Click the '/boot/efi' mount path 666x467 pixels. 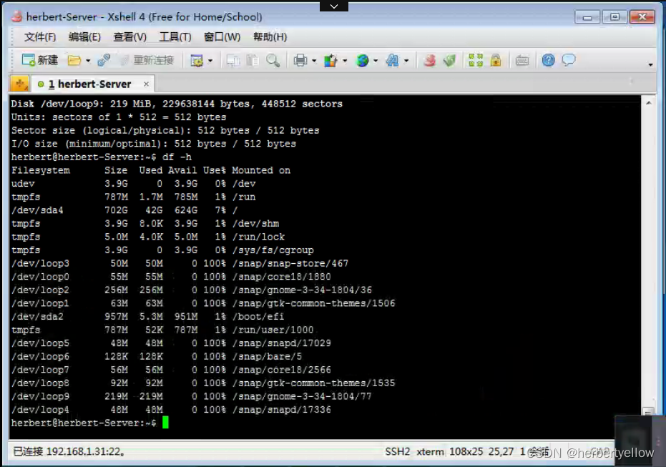[258, 316]
